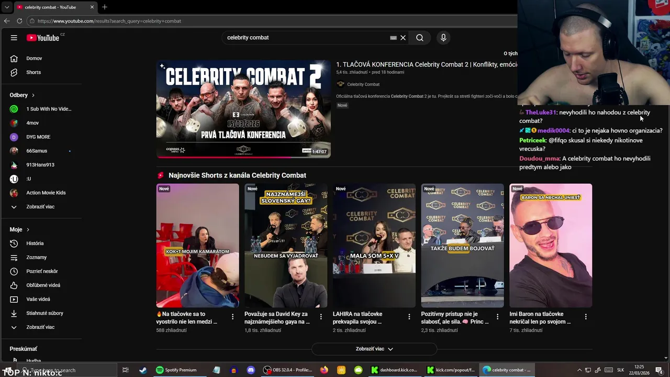670x377 pixels.
Task: Go back with browser back arrow
Action: (x=7, y=21)
